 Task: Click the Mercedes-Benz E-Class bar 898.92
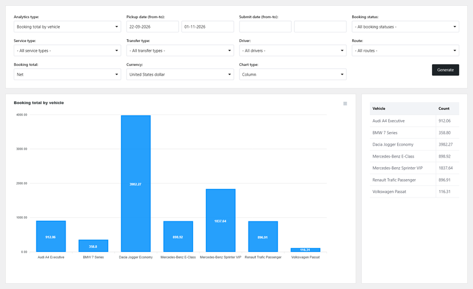(178, 236)
